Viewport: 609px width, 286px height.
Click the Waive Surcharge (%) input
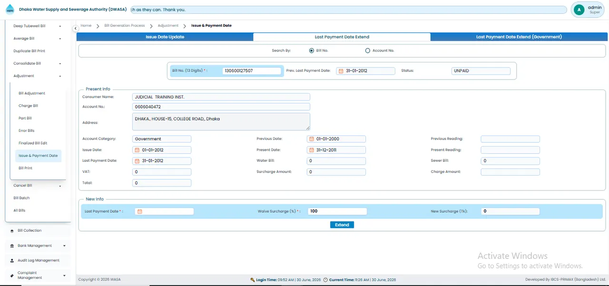click(x=337, y=211)
